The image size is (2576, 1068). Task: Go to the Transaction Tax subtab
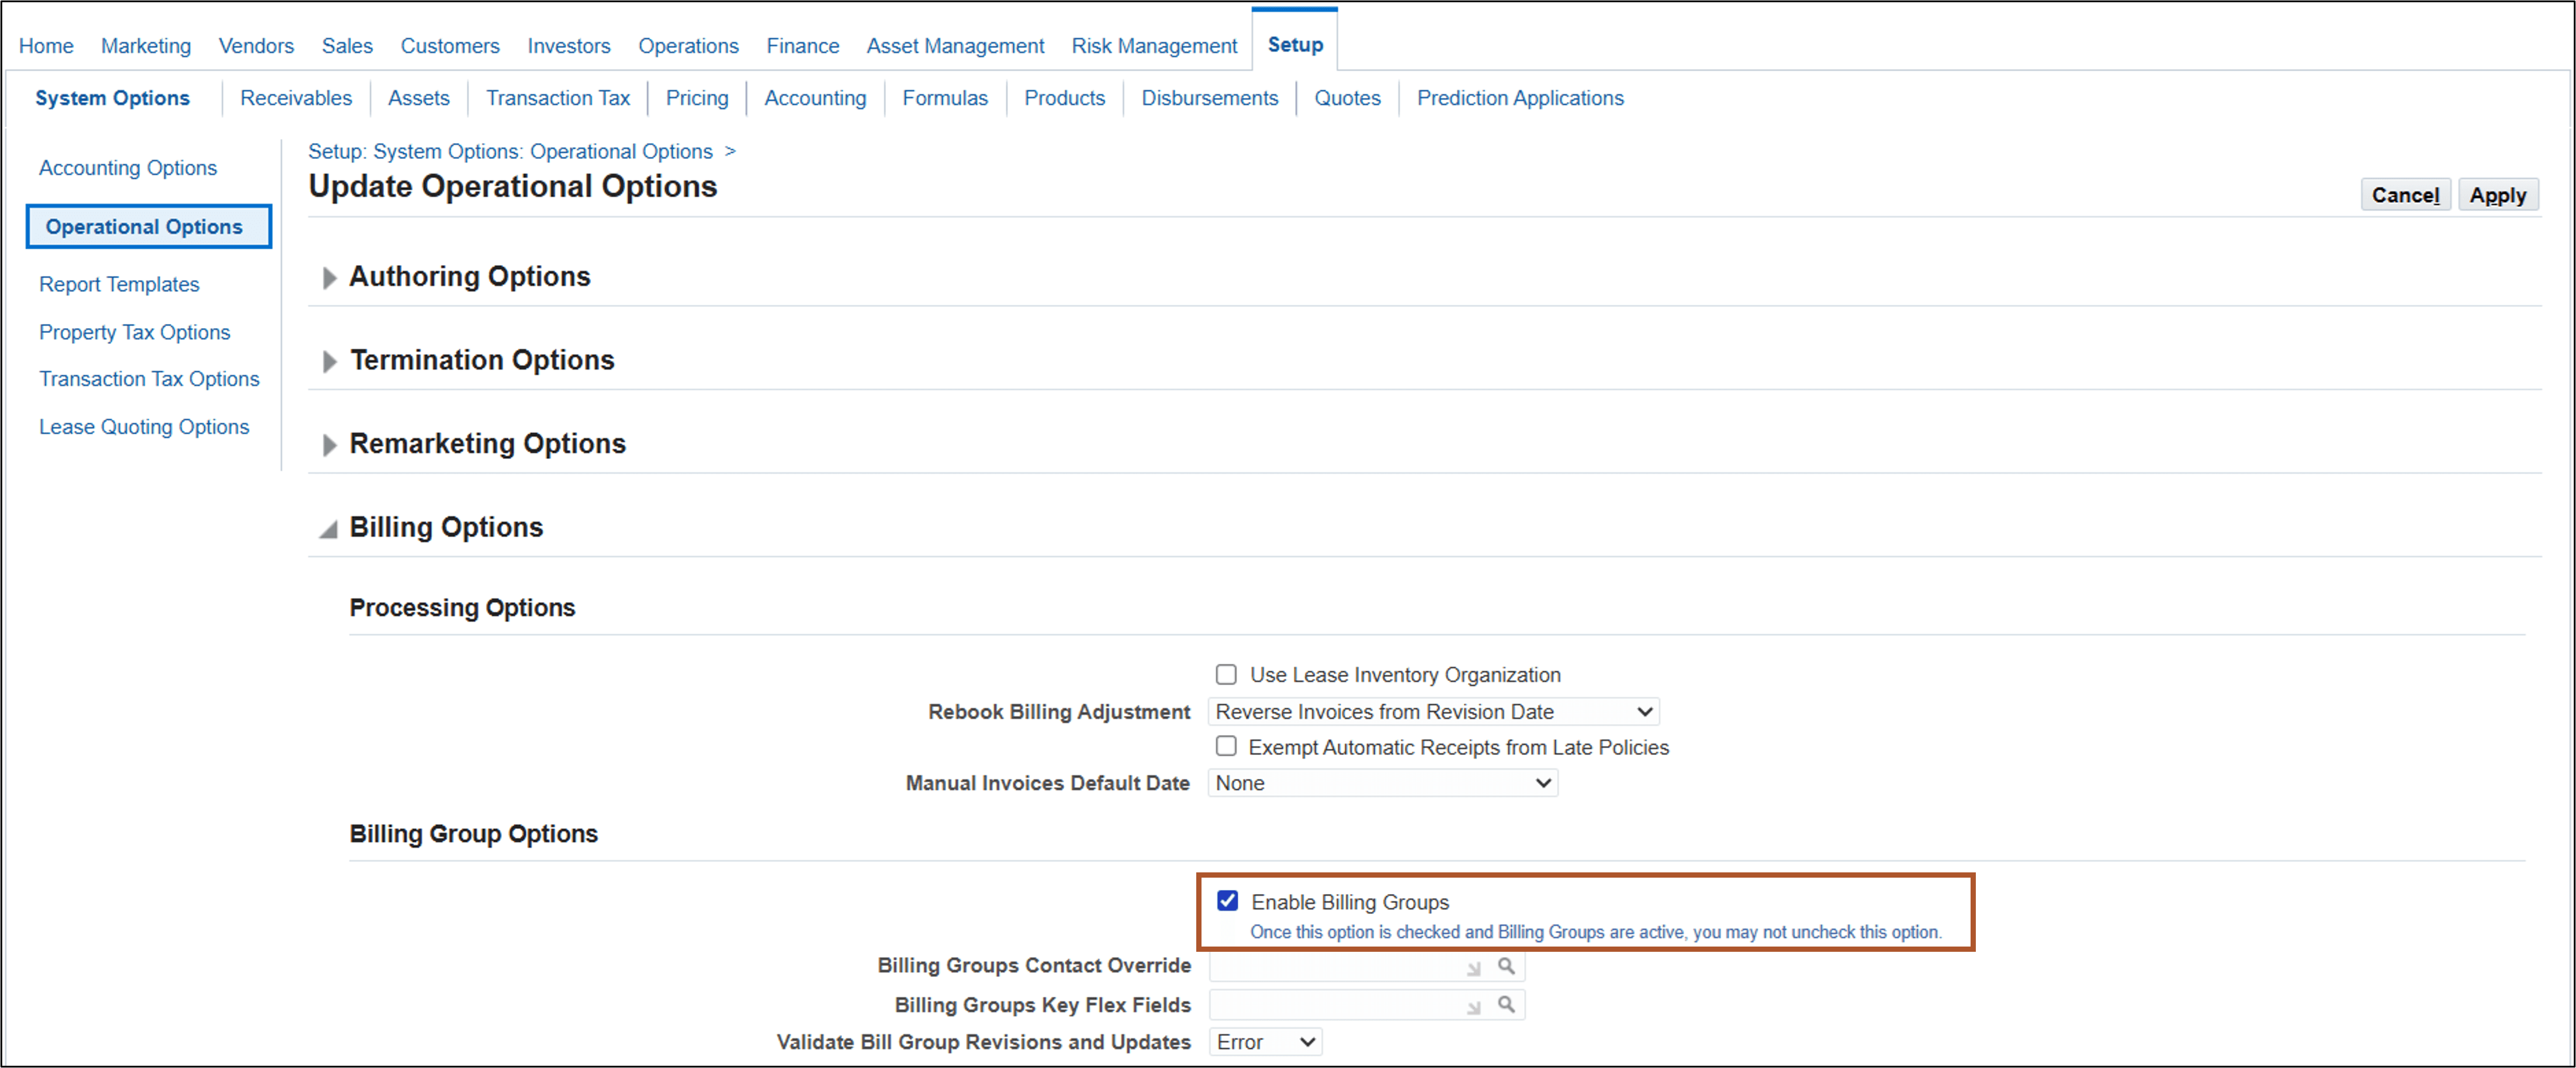(x=557, y=97)
